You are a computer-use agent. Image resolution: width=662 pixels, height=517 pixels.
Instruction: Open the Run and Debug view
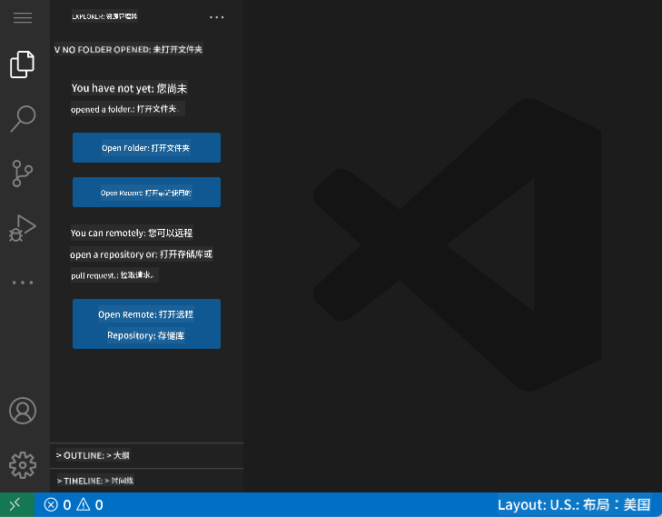(23, 227)
